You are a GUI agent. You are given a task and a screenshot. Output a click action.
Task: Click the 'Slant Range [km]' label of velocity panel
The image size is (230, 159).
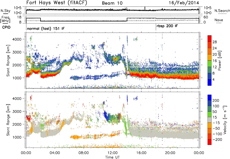(8, 120)
